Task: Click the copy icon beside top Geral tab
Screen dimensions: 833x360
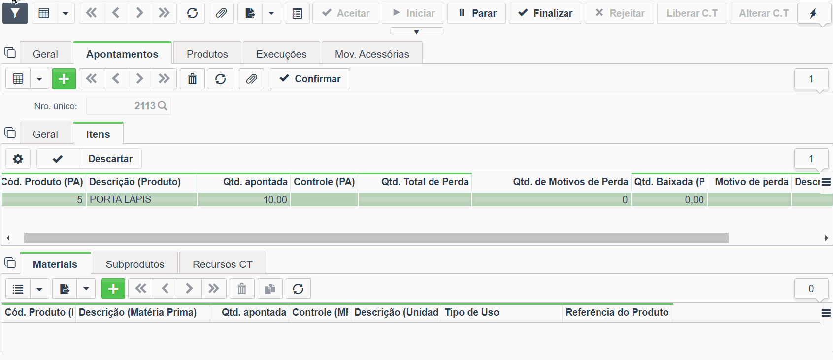Action: tap(10, 52)
